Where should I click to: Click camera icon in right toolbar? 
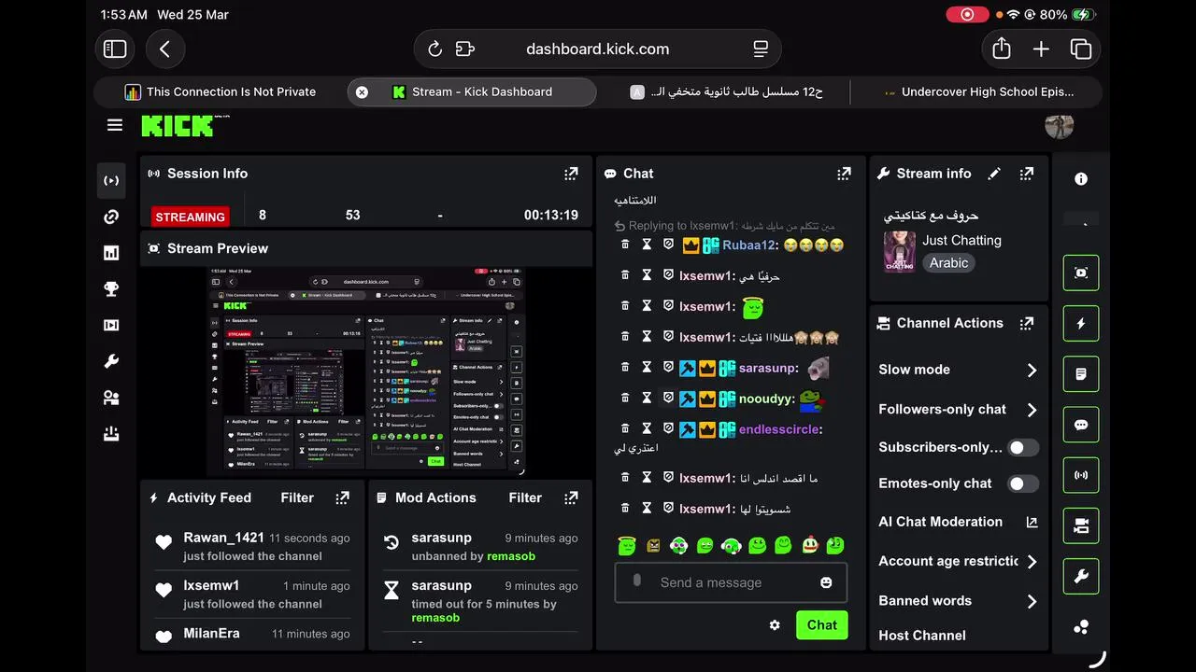pos(1081,526)
